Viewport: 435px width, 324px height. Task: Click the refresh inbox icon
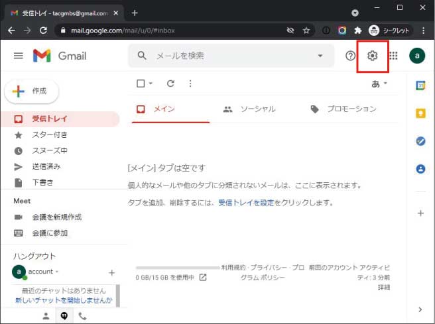[x=170, y=83]
